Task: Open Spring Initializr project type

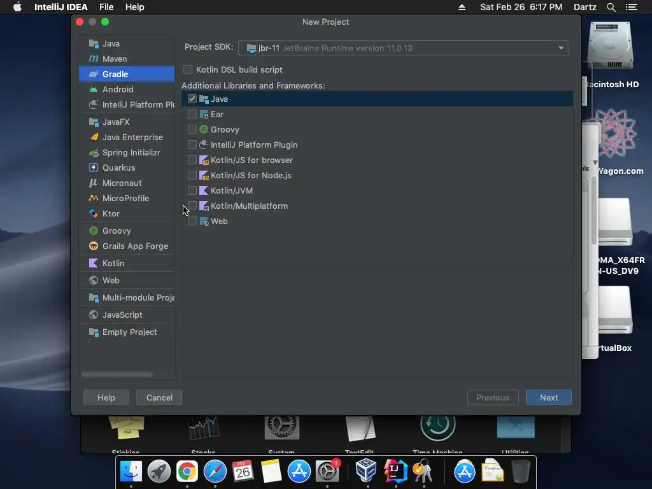Action: (127, 153)
